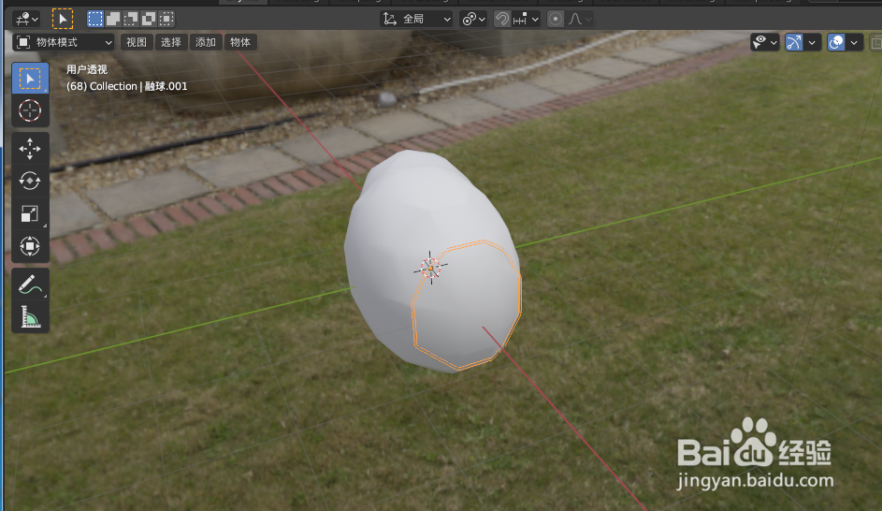Select the Annotate pencil tool
This screenshot has width=882, height=511.
click(x=30, y=285)
